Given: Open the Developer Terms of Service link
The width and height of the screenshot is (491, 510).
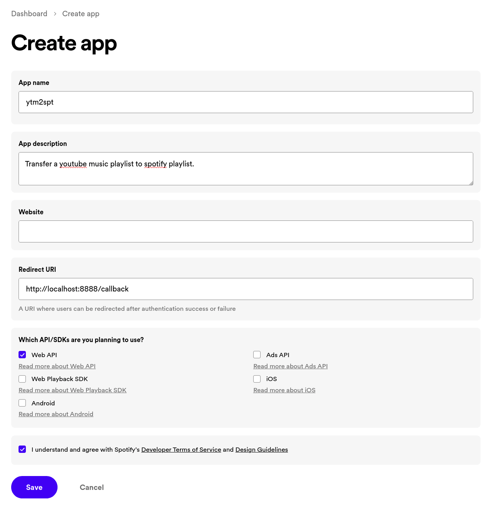Looking at the screenshot, I should pos(181,449).
